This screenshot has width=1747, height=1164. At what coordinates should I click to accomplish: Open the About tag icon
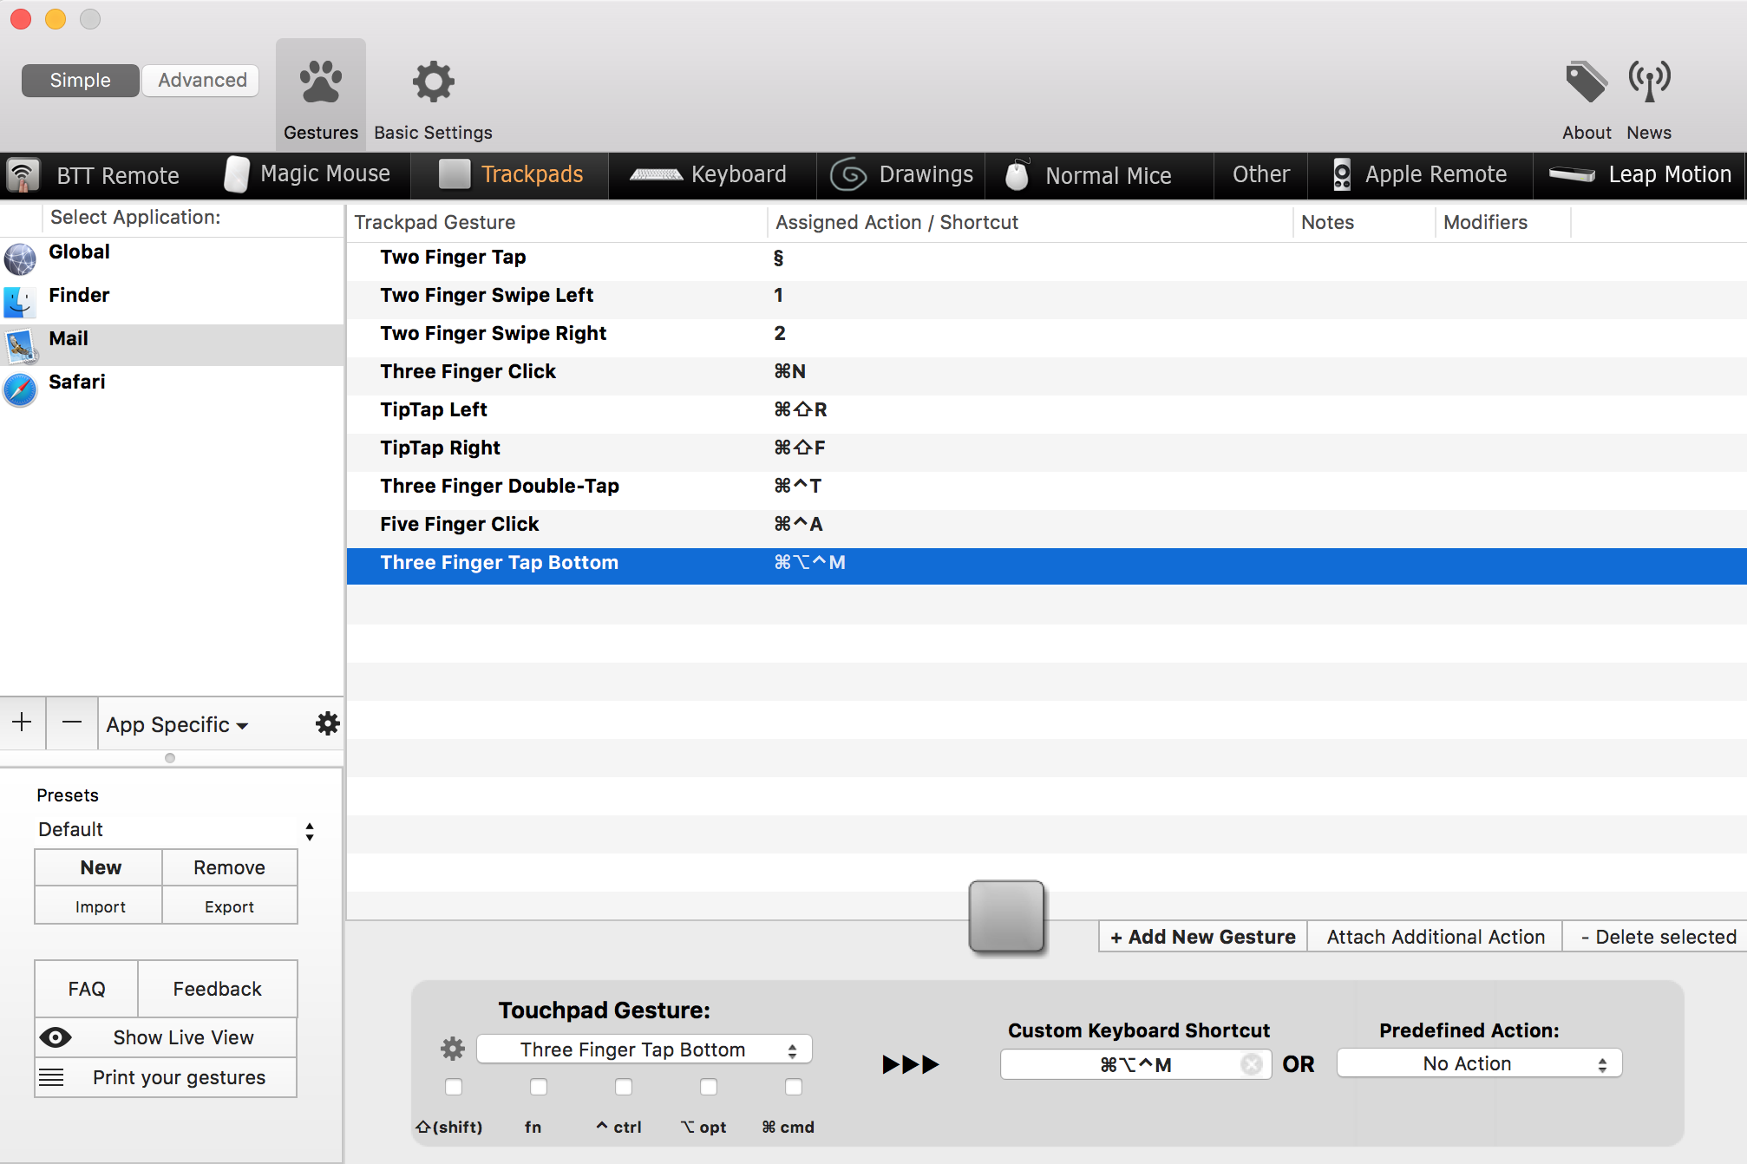(x=1586, y=82)
